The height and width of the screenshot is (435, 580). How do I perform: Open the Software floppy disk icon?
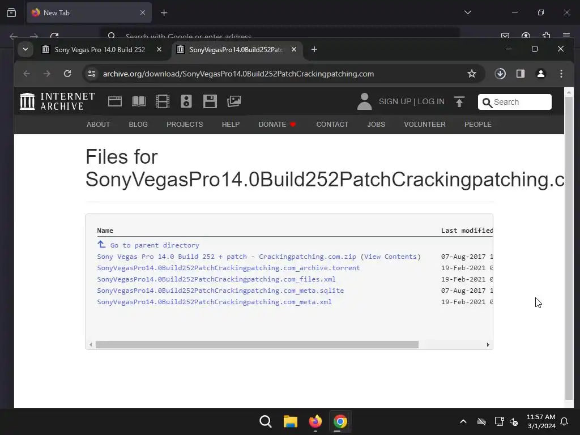pyautogui.click(x=210, y=101)
